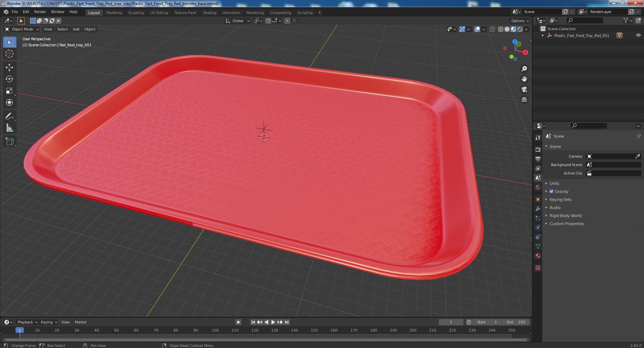644x348 pixels.
Task: Switch to the Shading workspace tab
Action: click(x=209, y=13)
